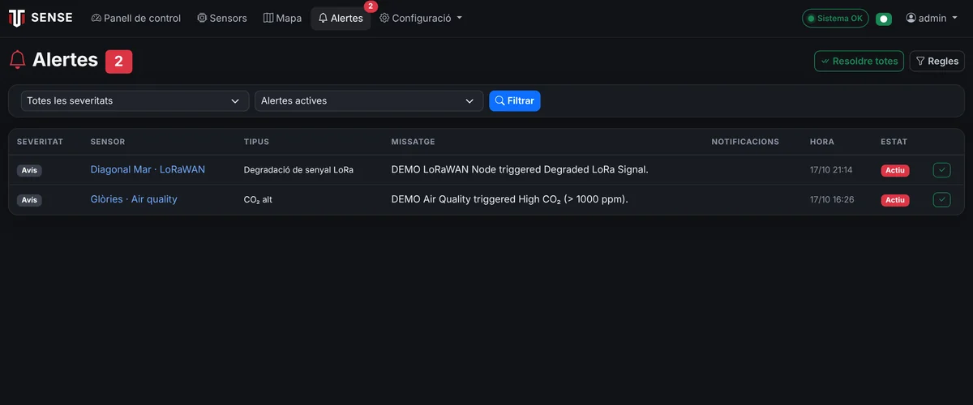Click Resoldre totes button
Viewport: 973px width, 405px height.
pos(859,61)
